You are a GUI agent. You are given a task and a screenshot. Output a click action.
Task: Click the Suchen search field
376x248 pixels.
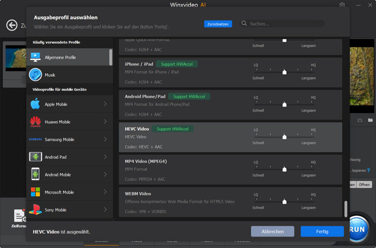click(x=283, y=24)
